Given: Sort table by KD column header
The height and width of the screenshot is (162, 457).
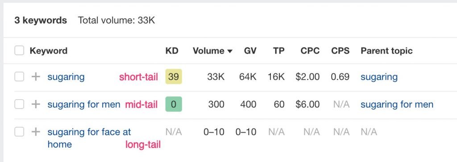Looking at the screenshot, I should pos(172,51).
